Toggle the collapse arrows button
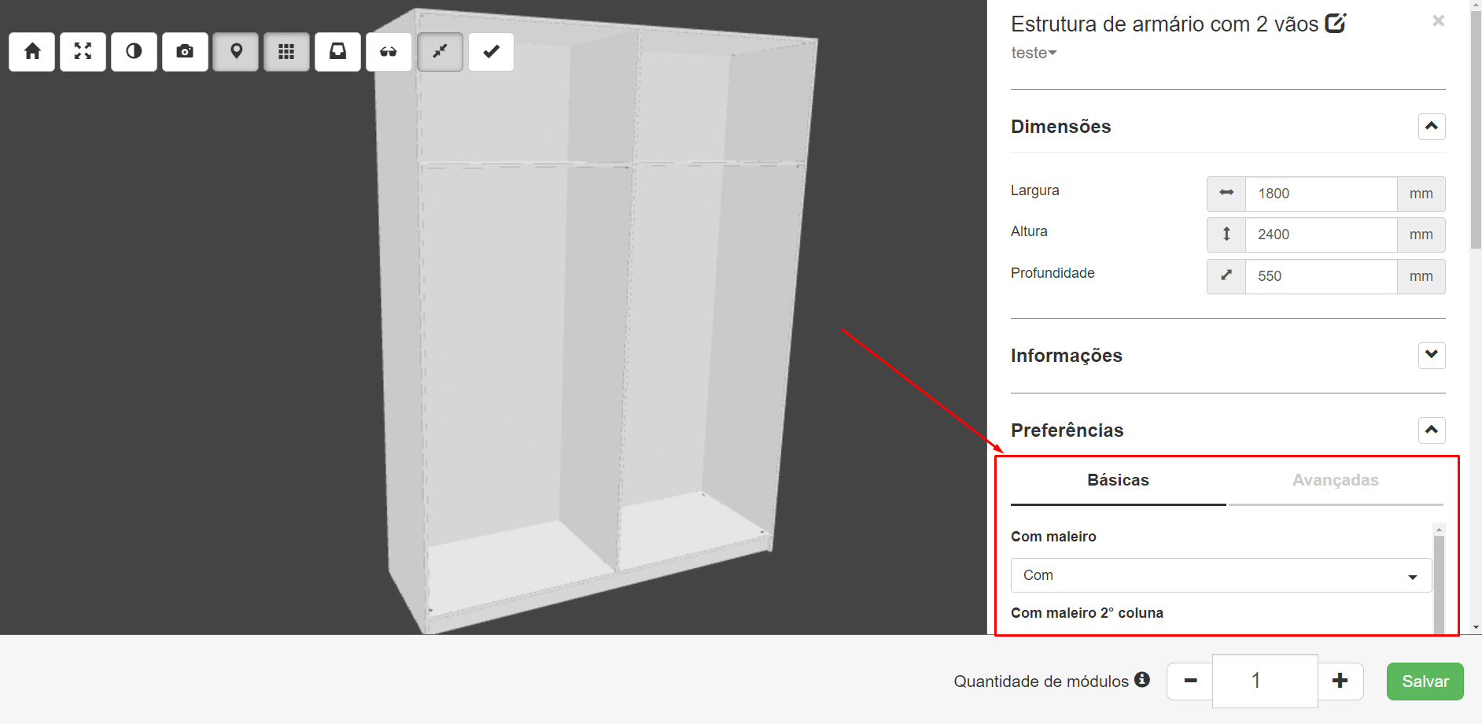The height and width of the screenshot is (724, 1482). point(440,52)
